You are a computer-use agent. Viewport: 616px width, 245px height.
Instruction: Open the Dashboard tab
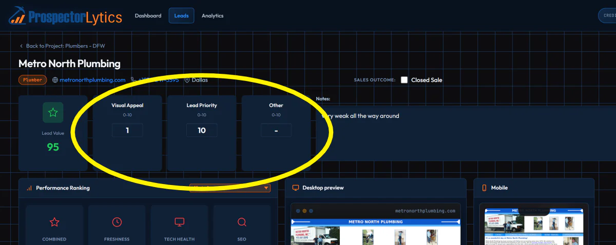[148, 16]
